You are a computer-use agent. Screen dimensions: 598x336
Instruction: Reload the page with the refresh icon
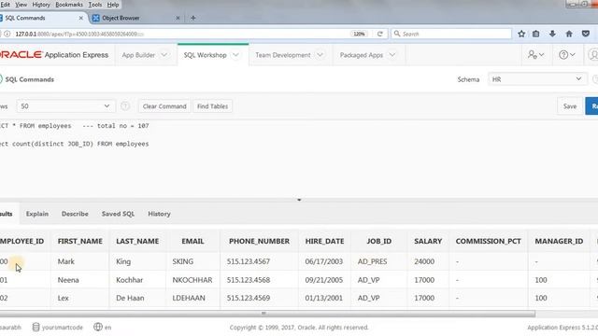point(380,34)
